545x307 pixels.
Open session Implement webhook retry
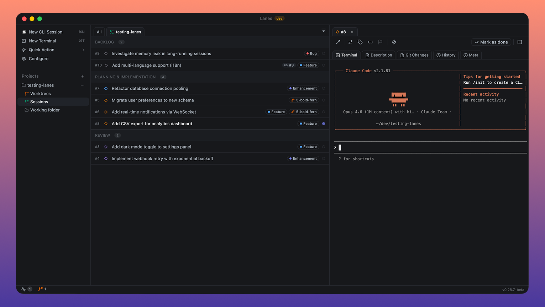click(x=162, y=158)
